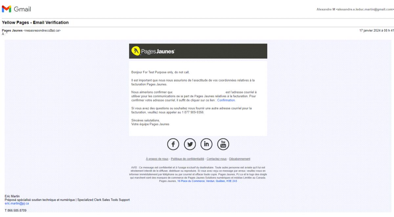394x217 pixels.
Task: Click the greeting Bonjour For Test Purpose only
Action: [160, 72]
